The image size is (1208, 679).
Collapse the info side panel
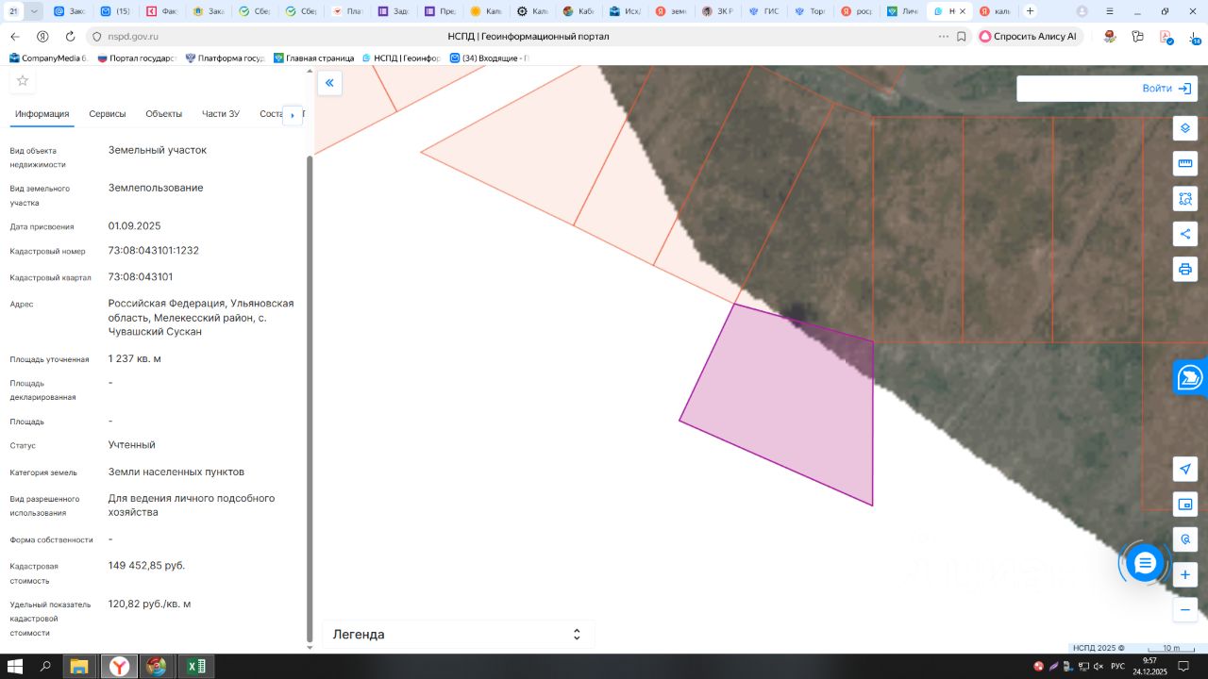[329, 83]
